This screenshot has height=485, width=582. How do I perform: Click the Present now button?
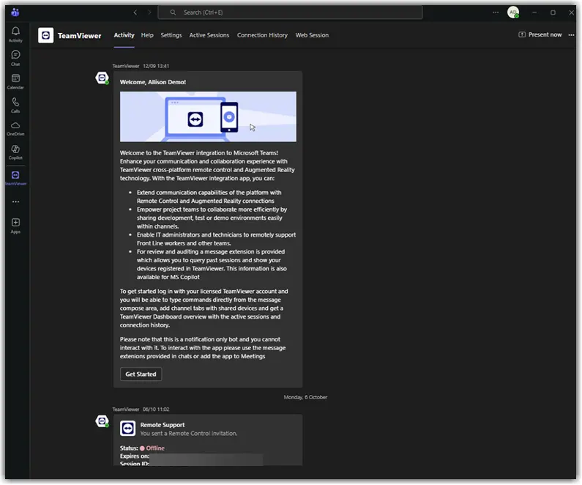540,34
